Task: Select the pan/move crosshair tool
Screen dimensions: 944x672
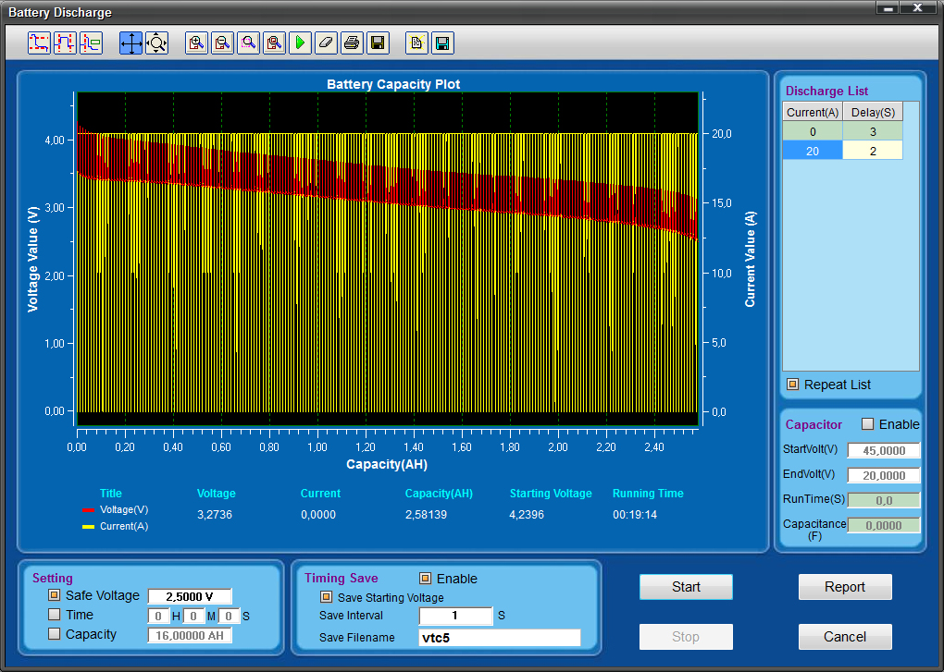Action: click(x=130, y=43)
